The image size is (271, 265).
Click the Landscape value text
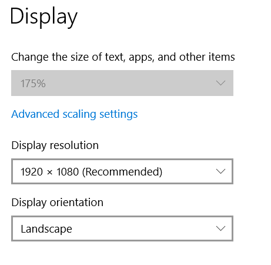pos(46,229)
